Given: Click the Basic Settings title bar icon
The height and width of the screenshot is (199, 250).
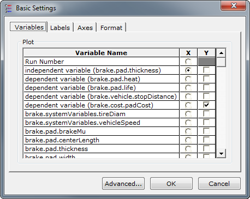Looking at the screenshot, I should [x=8, y=8].
